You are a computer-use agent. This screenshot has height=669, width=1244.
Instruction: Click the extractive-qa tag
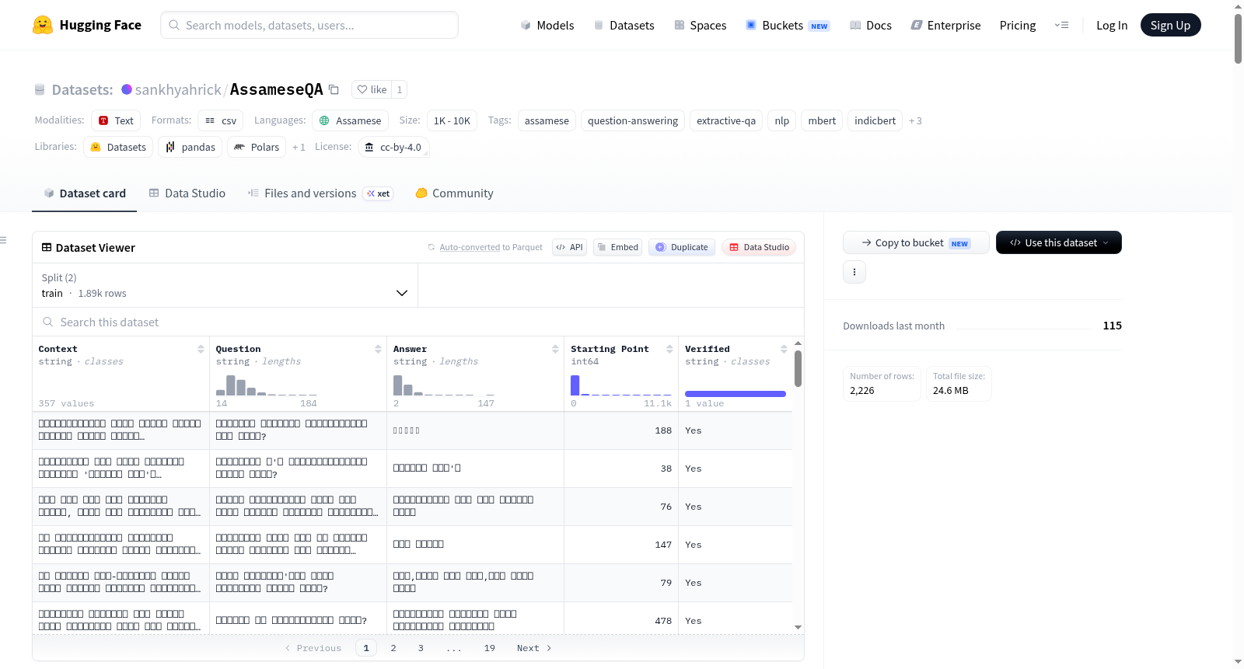[726, 120]
